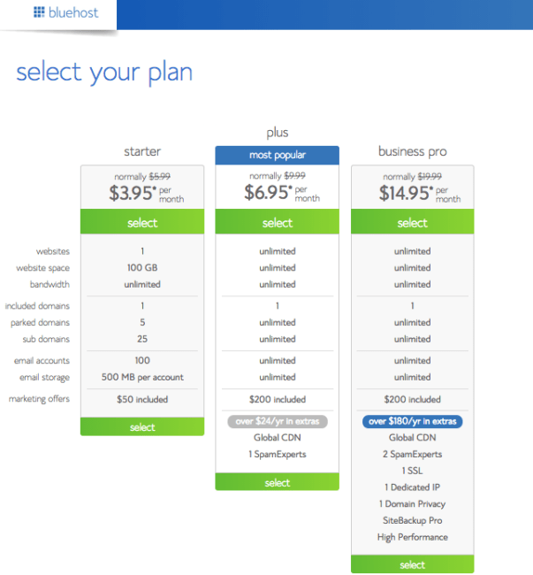Click the 'most popular' banner
Viewport: 533px width, 575px height.
[278, 155]
